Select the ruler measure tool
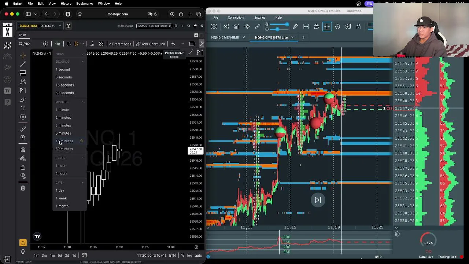Image resolution: width=469 pixels, height=264 pixels. 23,129
